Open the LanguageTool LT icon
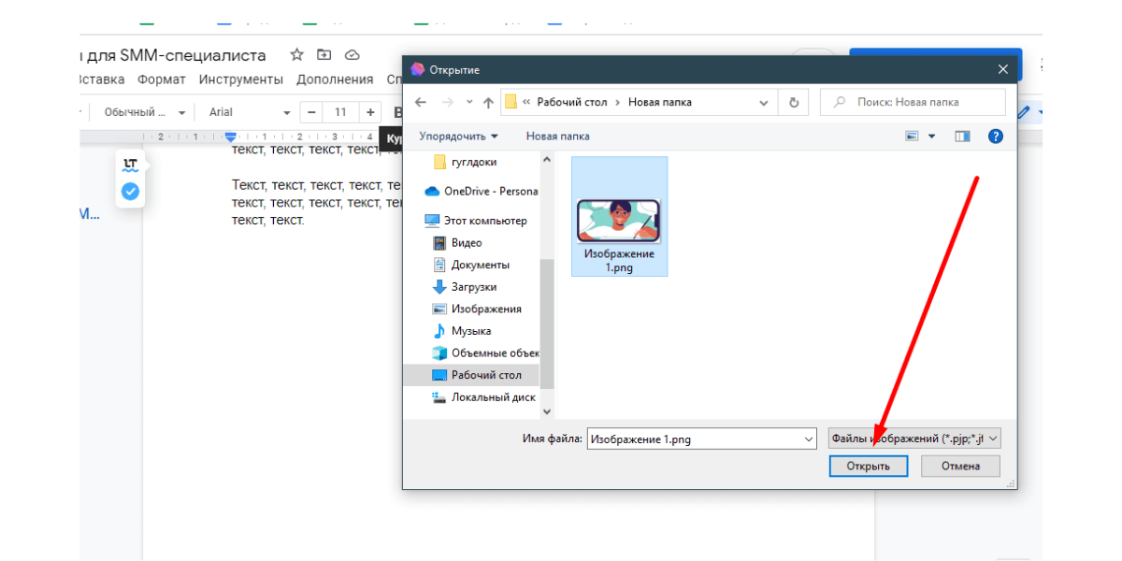This screenshot has height=561, width=1122. (x=130, y=165)
